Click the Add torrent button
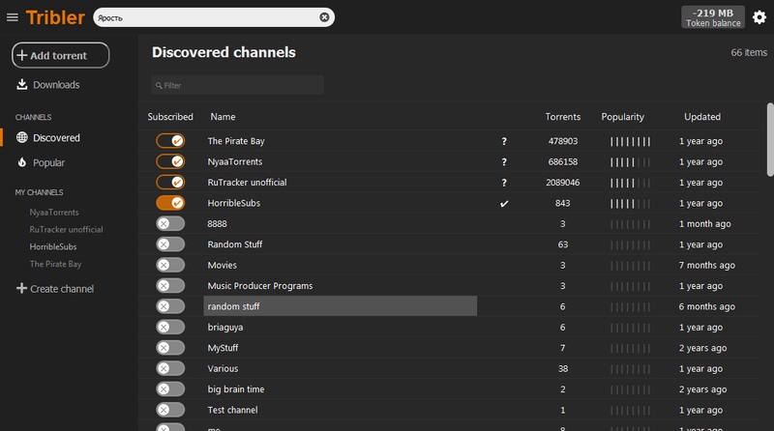The image size is (774, 431). (x=60, y=55)
